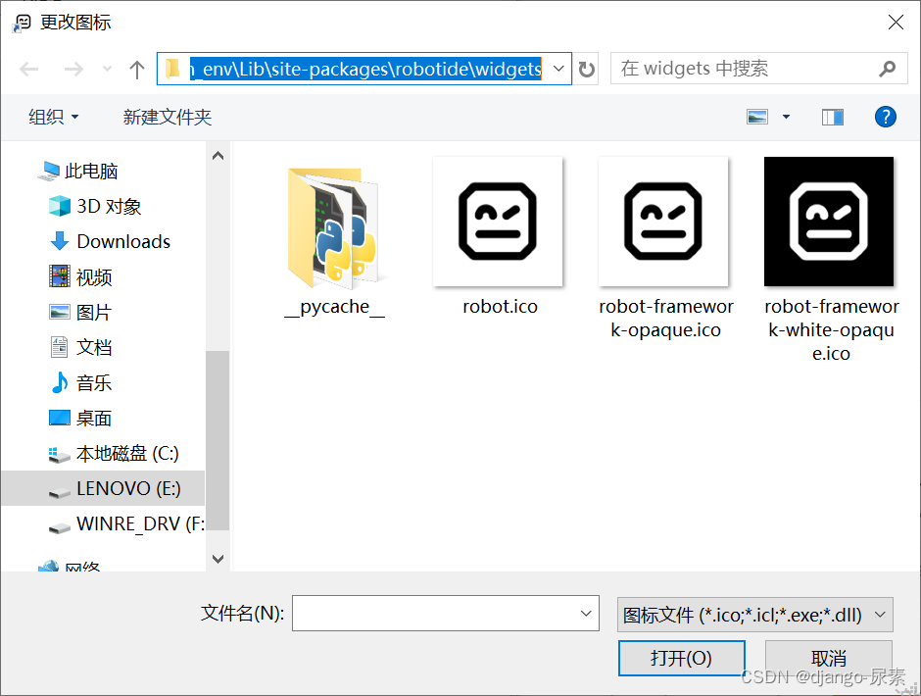Select 图片 in the sidebar
Image resolution: width=921 pixels, height=696 pixels.
93,312
